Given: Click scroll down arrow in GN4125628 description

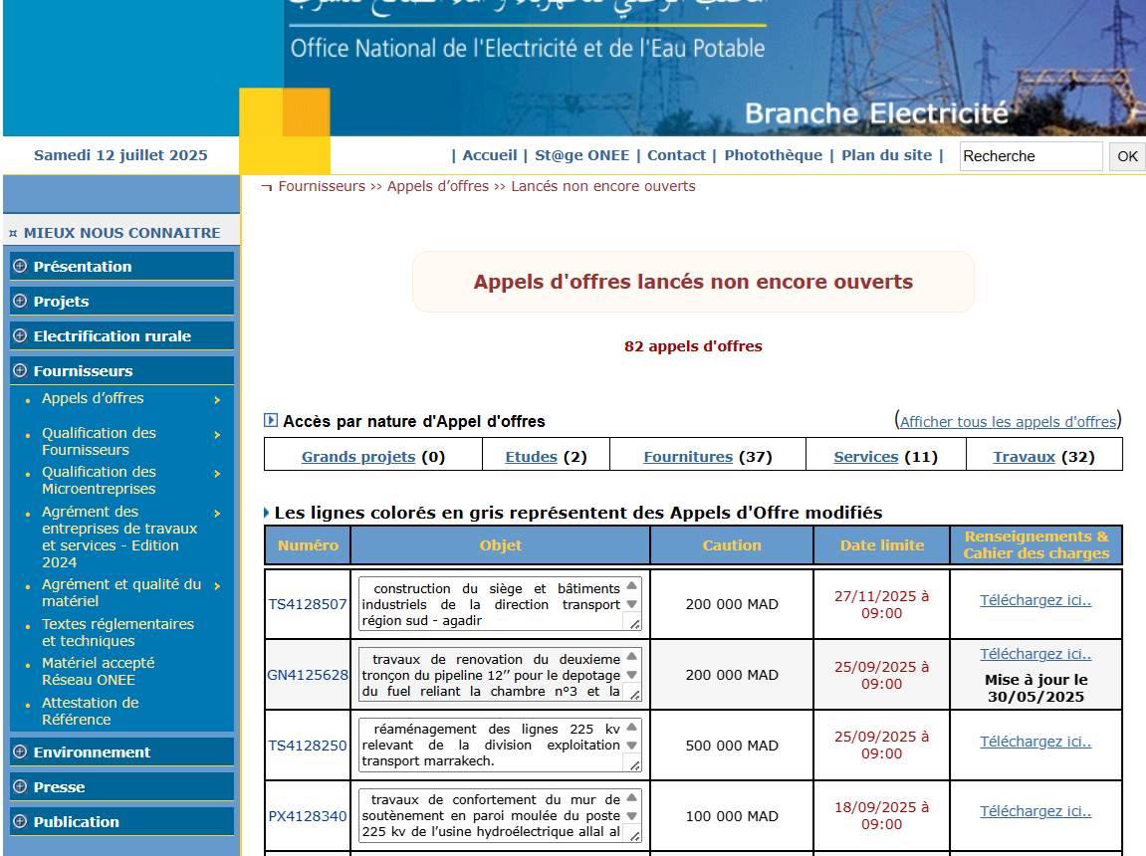Looking at the screenshot, I should (631, 675).
